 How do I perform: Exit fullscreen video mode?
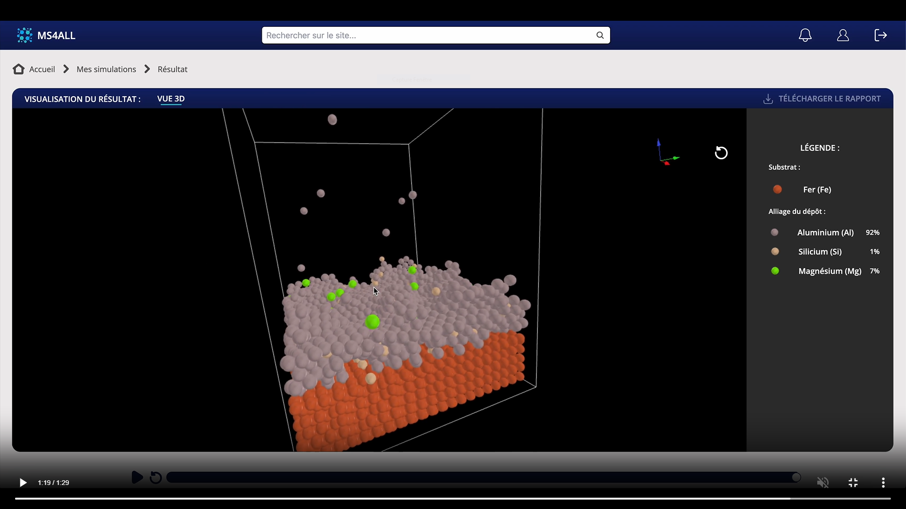(x=853, y=483)
